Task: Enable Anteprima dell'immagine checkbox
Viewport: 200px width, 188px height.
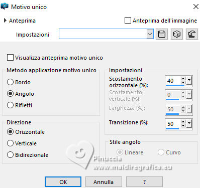Action: tap(128, 21)
